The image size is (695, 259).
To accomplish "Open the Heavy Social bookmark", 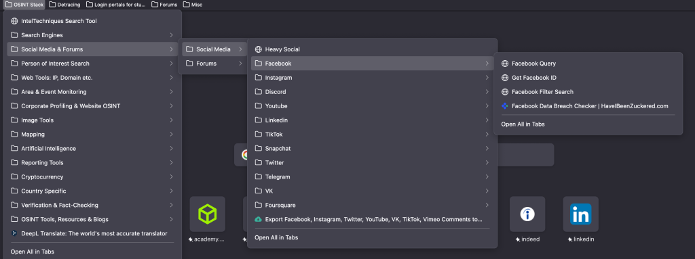I will [373, 49].
